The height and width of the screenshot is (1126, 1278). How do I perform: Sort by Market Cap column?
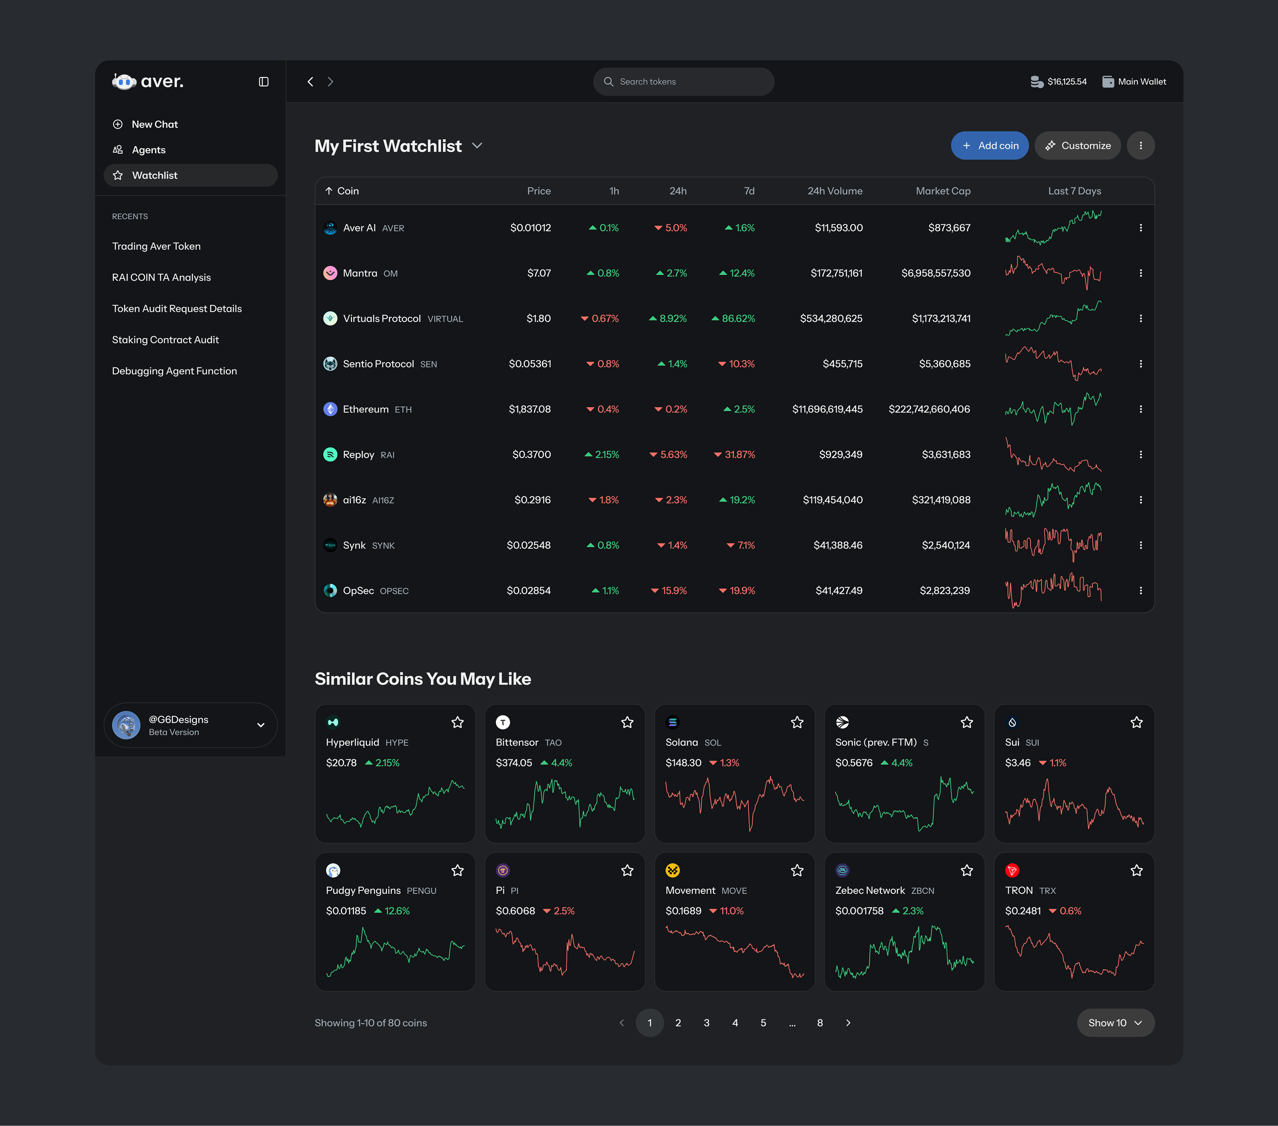[x=943, y=191]
